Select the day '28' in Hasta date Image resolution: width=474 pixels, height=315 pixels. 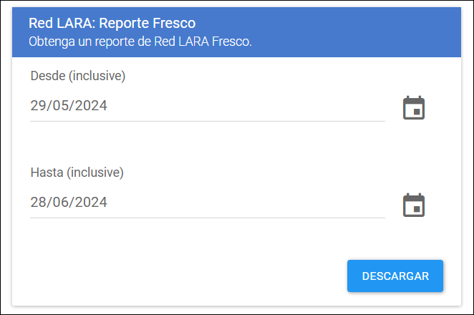[x=38, y=202]
